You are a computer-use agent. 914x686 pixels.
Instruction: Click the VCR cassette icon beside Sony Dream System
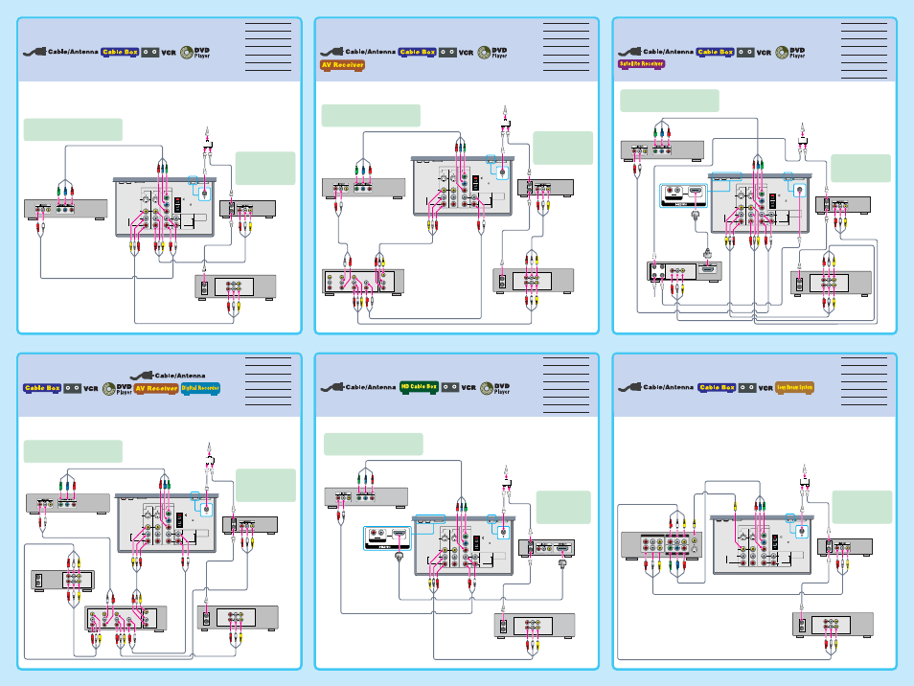pos(747,388)
